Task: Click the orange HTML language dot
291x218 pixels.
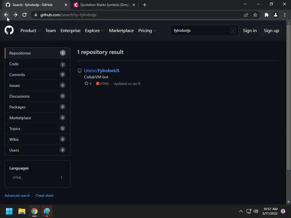Action: [x=98, y=83]
